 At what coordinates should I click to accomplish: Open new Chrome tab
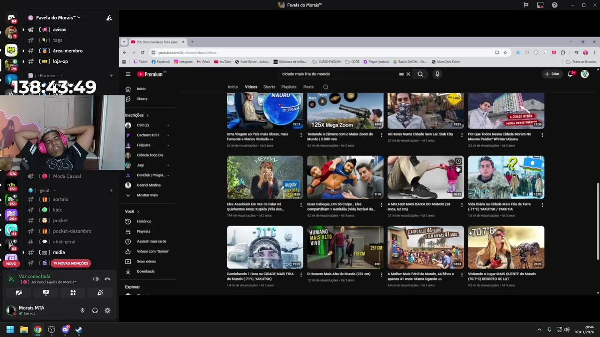click(x=192, y=42)
